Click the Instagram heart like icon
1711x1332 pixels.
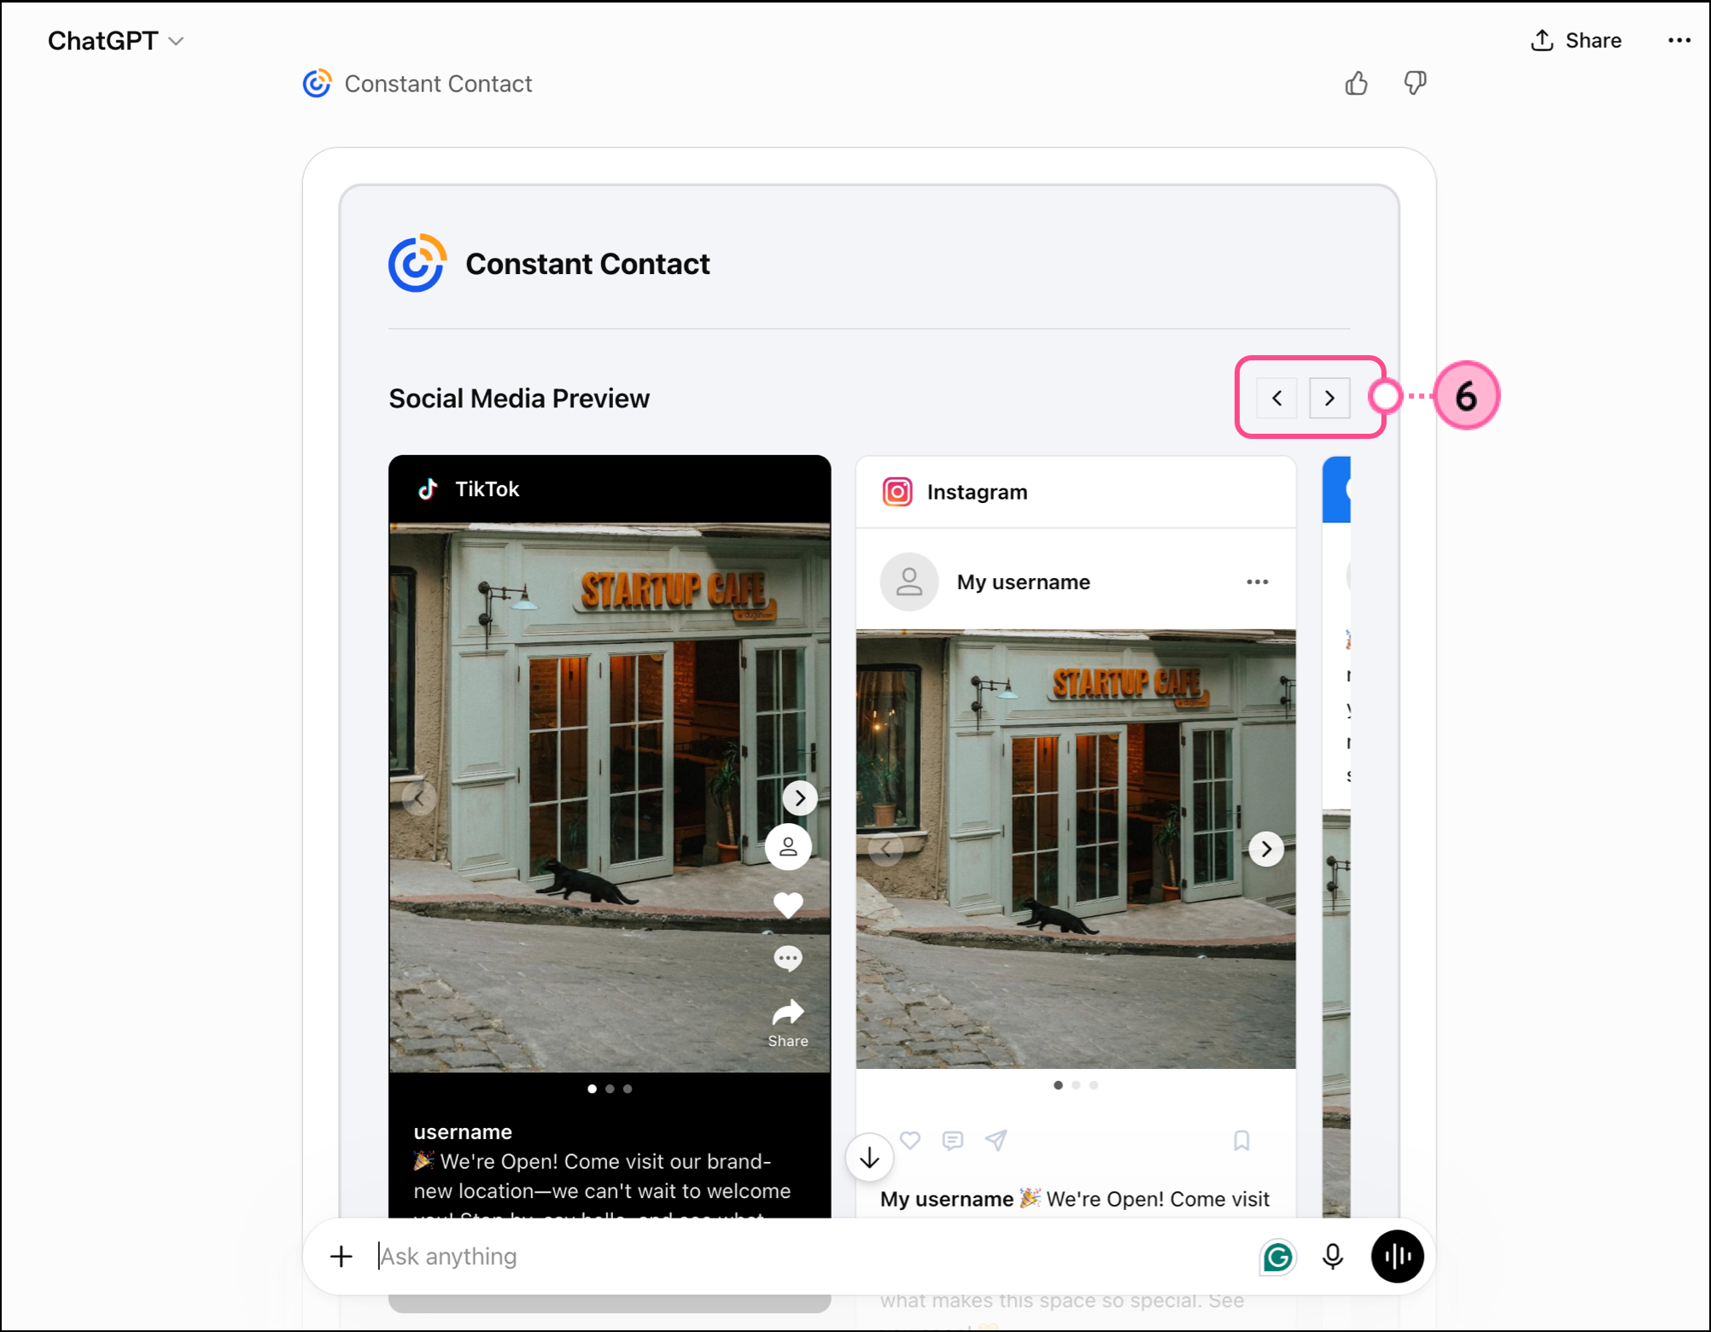[911, 1140]
